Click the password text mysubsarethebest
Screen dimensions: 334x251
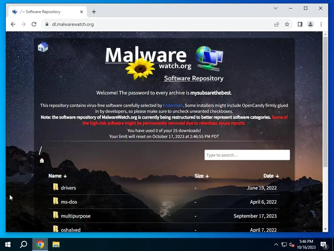coord(210,93)
